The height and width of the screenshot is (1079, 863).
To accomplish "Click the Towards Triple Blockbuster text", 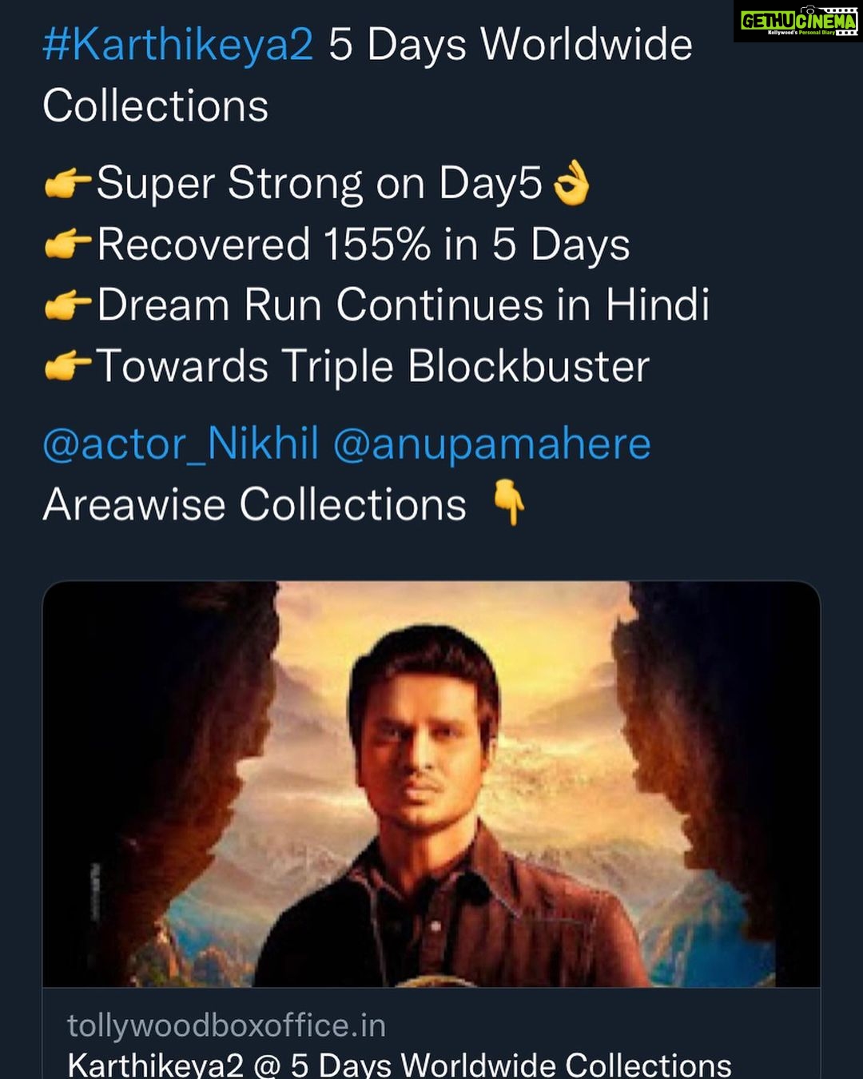I will click(x=373, y=366).
